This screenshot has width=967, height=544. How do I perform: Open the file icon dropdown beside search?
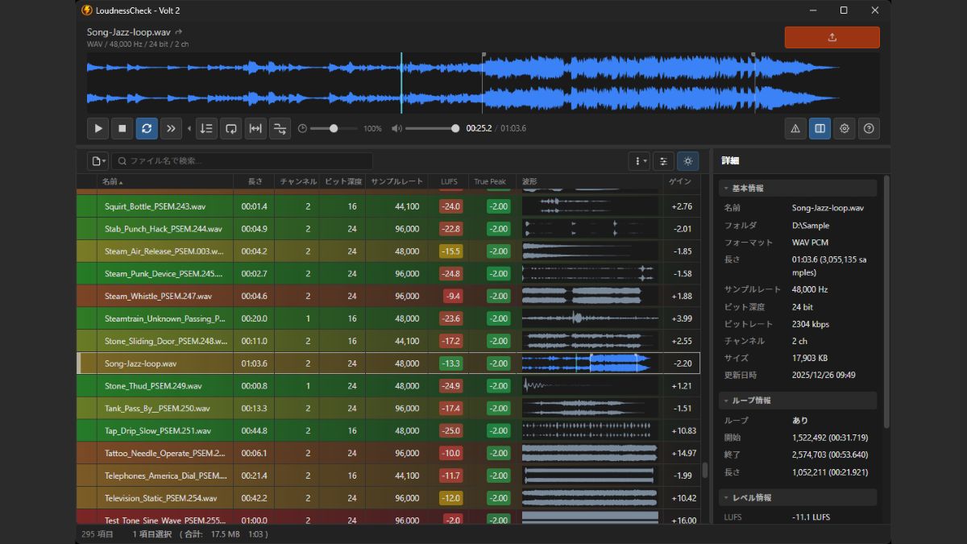(x=98, y=161)
